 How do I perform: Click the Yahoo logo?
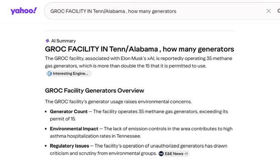[24, 11]
